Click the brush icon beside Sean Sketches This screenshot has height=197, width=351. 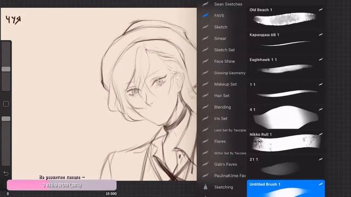206,4
